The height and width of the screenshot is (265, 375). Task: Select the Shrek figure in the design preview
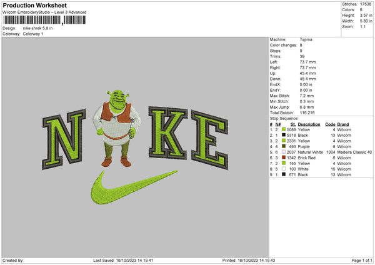(x=117, y=128)
